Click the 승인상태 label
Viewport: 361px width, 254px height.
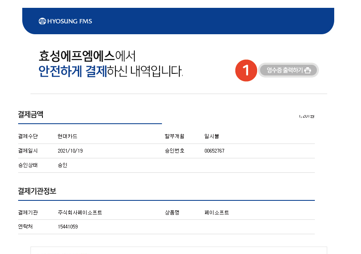click(x=28, y=165)
